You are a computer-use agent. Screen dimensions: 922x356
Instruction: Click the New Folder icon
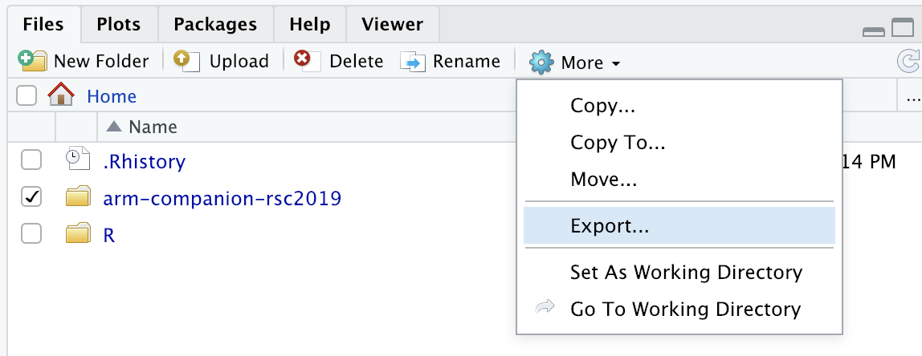pos(32,60)
